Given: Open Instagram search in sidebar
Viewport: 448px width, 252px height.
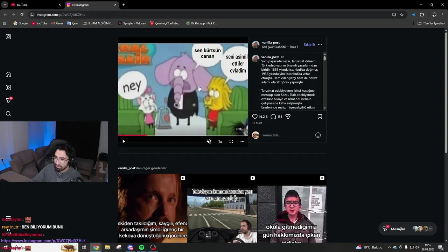Looking at the screenshot, I should [x=8, y=114].
